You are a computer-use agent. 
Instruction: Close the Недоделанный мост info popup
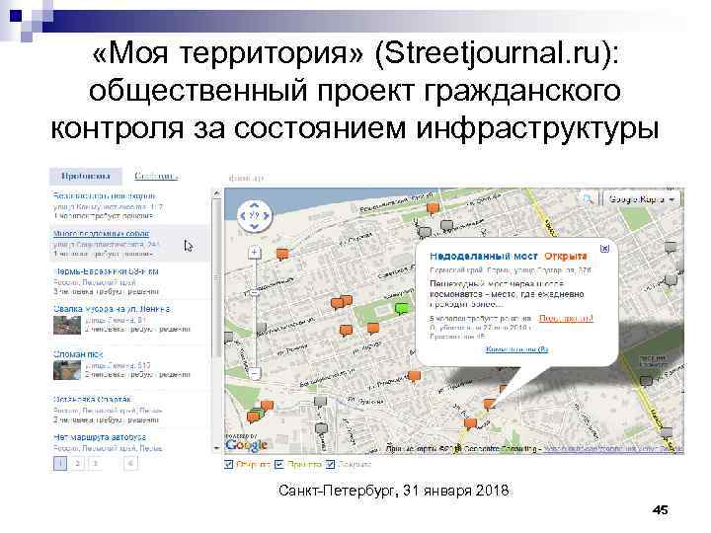click(604, 249)
